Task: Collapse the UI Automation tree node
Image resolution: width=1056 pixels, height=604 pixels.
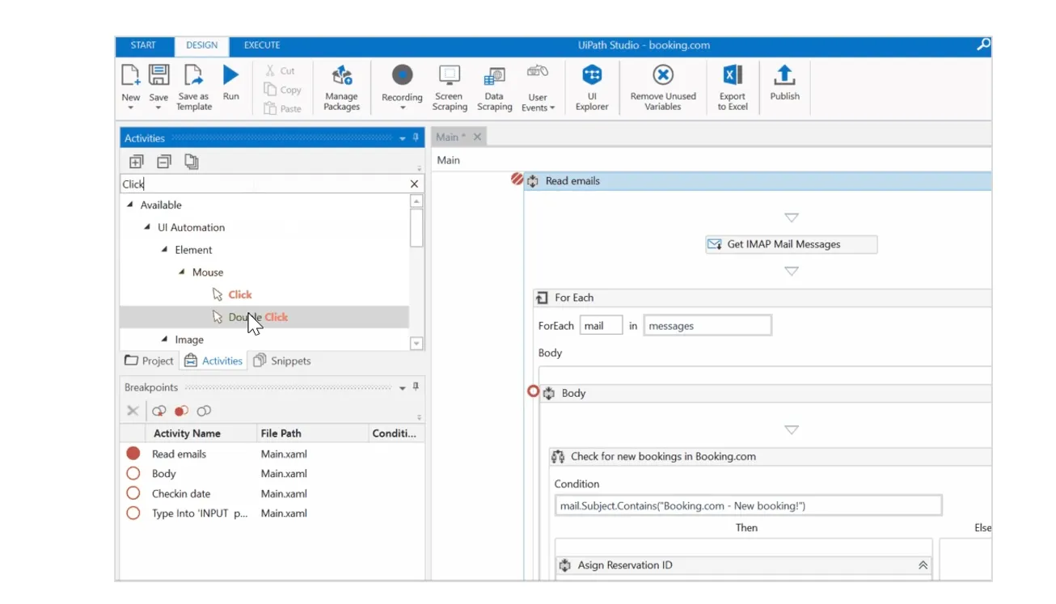Action: pos(147,227)
